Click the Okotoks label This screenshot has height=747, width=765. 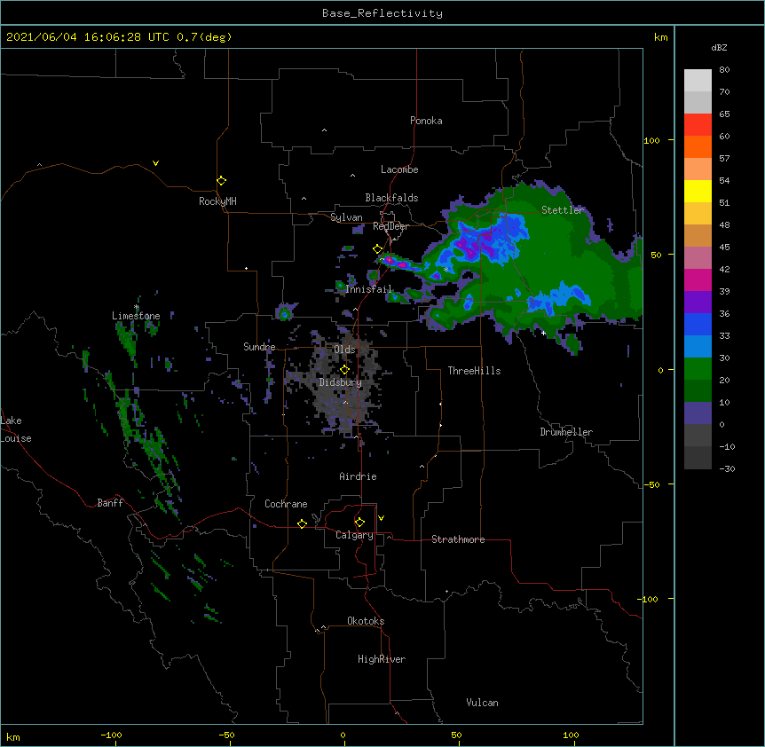(366, 621)
